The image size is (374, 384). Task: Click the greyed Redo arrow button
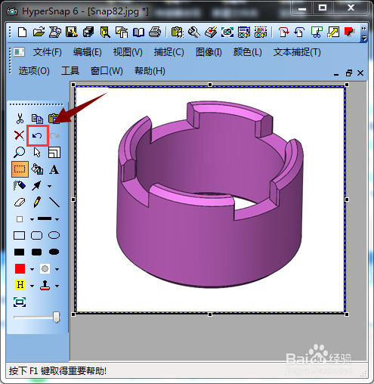click(x=54, y=136)
